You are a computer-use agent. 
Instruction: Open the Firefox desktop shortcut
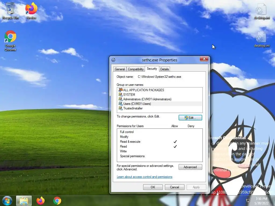31,11
